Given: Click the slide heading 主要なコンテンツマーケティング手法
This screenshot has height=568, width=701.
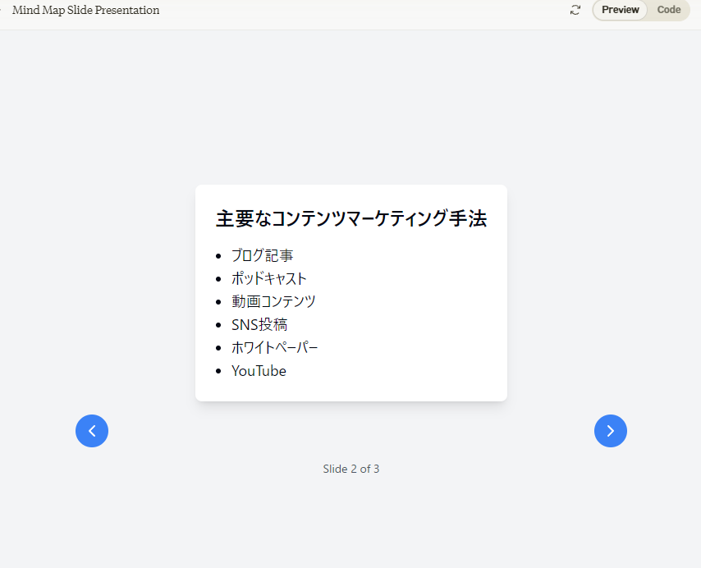Looking at the screenshot, I should (x=350, y=219).
